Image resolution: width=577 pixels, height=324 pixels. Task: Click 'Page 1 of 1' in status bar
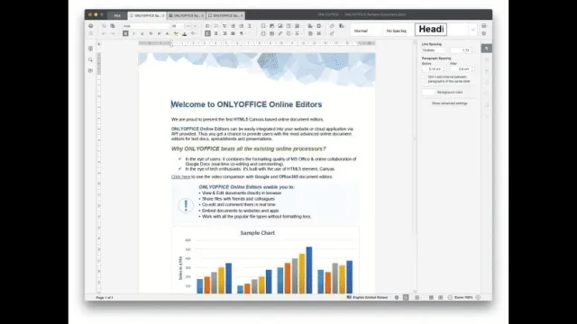click(105, 298)
